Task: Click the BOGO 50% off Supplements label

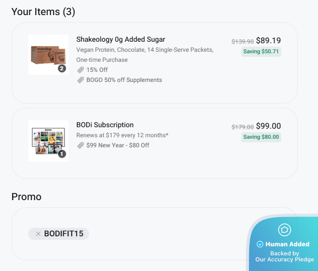Action: 124,80
